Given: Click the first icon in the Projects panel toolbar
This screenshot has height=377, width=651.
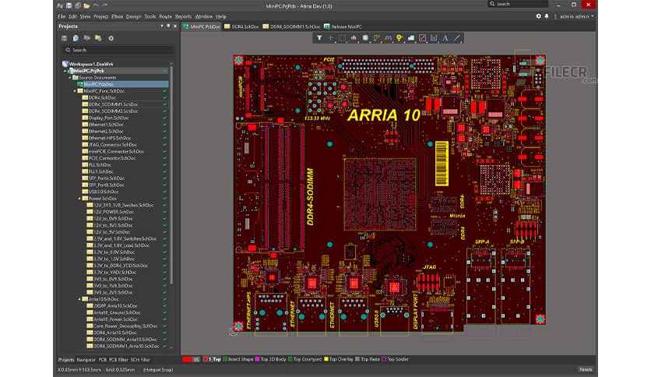Looking at the screenshot, I should (x=64, y=38).
